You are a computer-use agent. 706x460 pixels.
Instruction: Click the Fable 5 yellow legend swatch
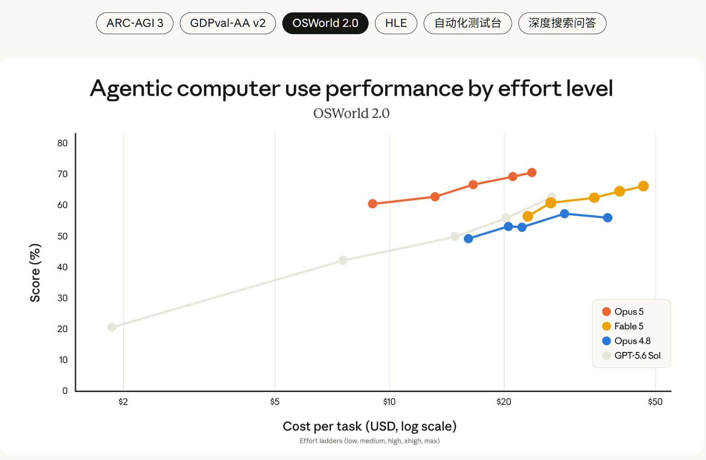point(606,326)
